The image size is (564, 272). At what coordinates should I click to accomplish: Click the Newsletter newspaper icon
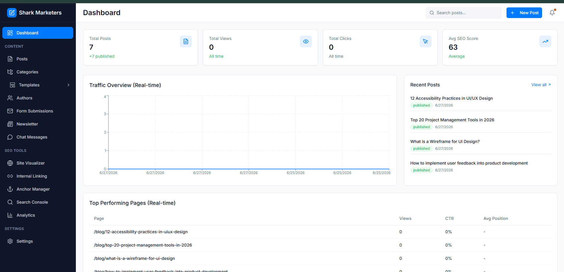[x=10, y=124]
